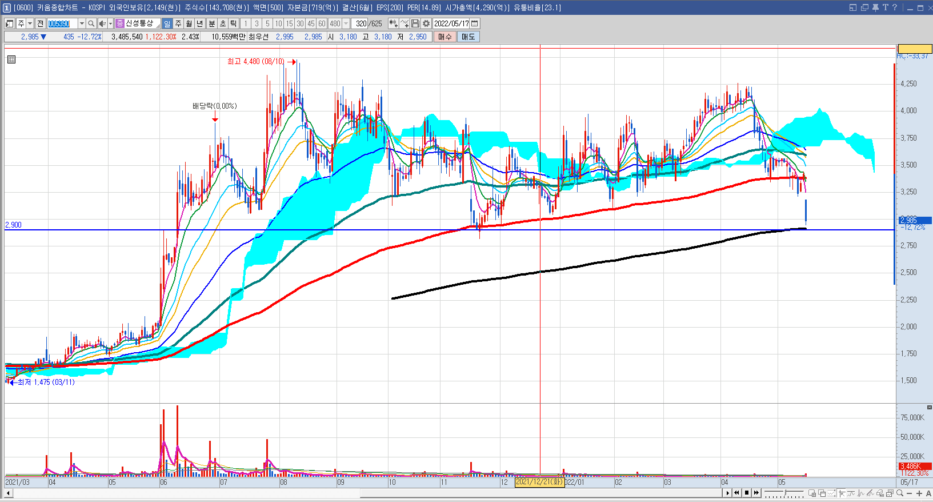933x502 pixels.
Task: Click the save chart floppy disk icon
Action: point(415,23)
